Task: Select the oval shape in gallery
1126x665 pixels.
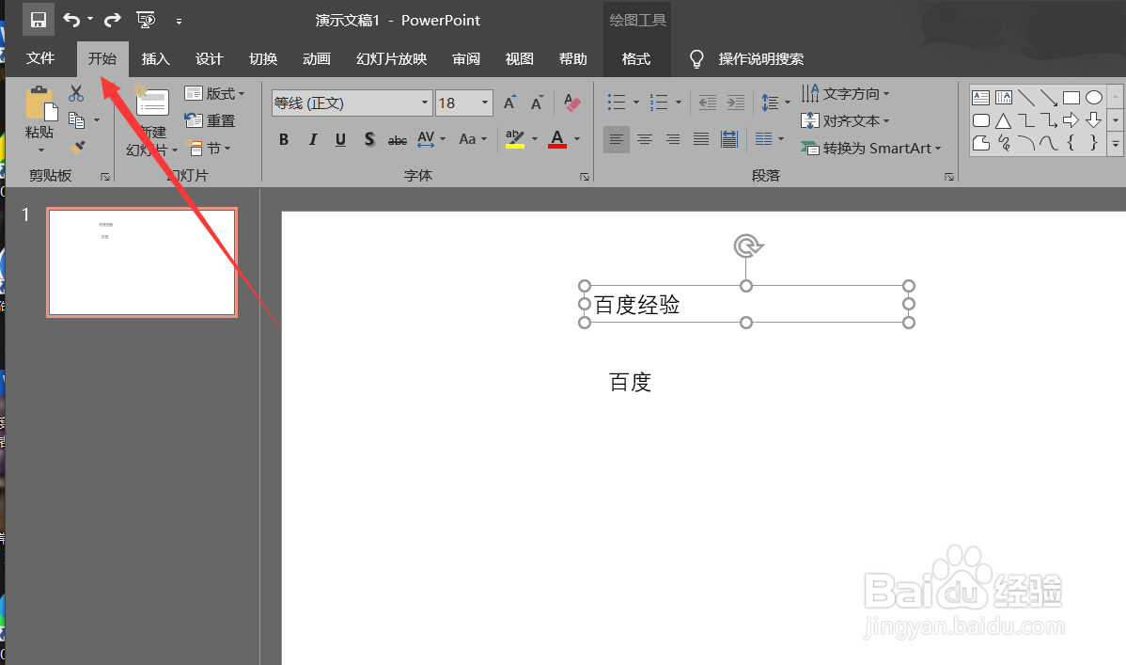Action: tap(1094, 98)
